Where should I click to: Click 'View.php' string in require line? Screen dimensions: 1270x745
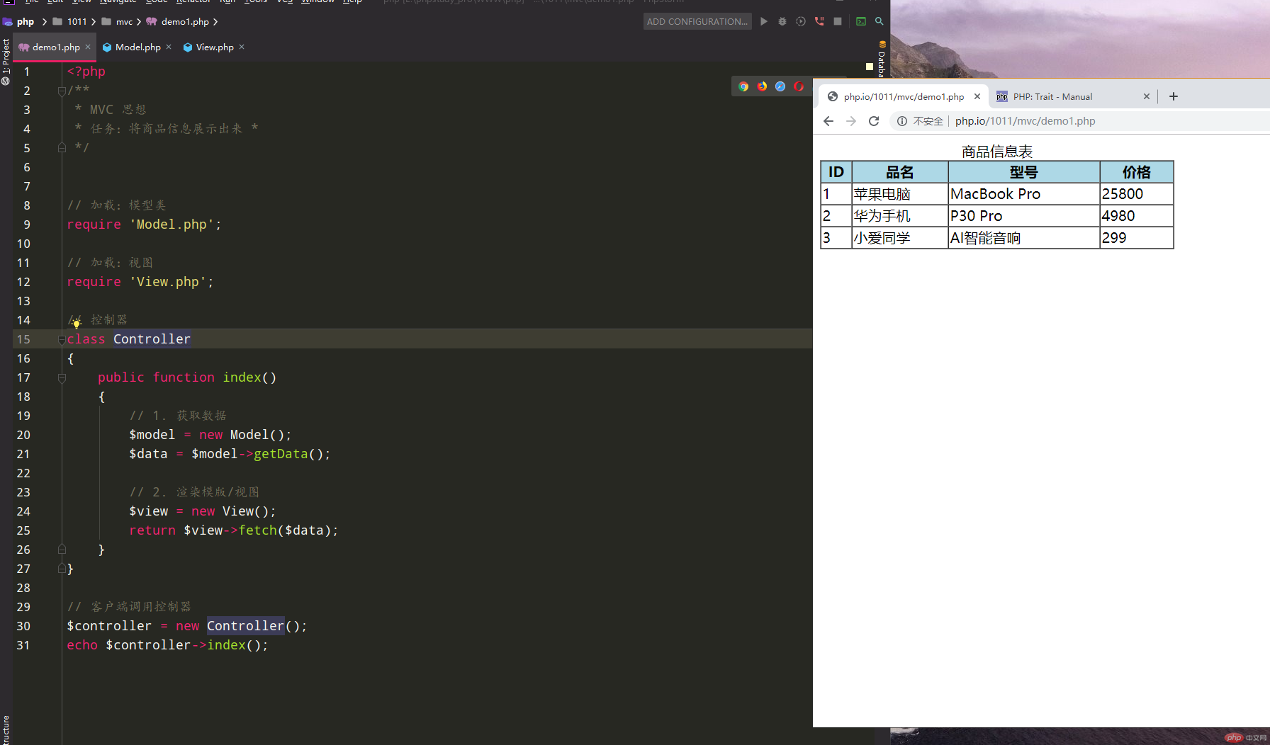(168, 282)
